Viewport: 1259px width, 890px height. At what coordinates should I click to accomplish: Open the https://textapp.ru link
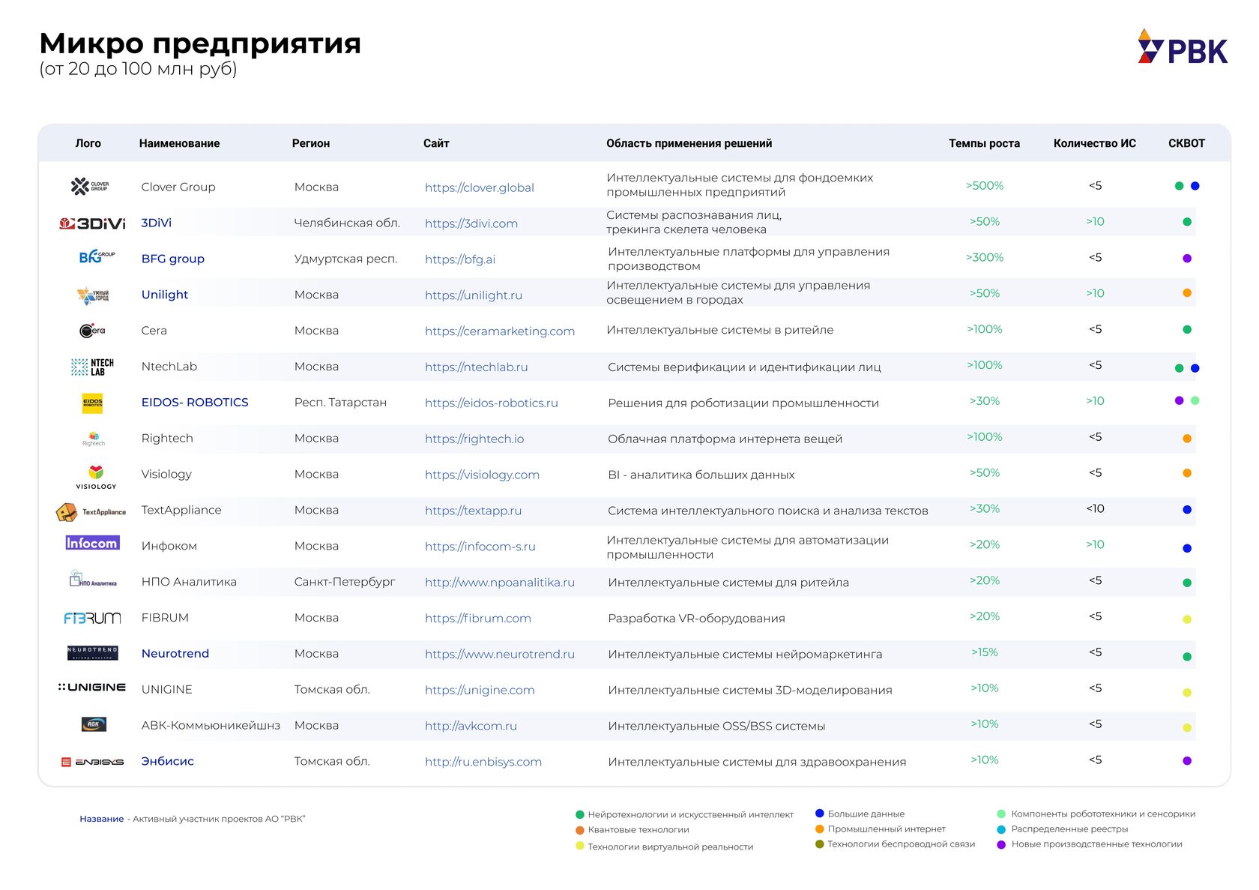[473, 511]
